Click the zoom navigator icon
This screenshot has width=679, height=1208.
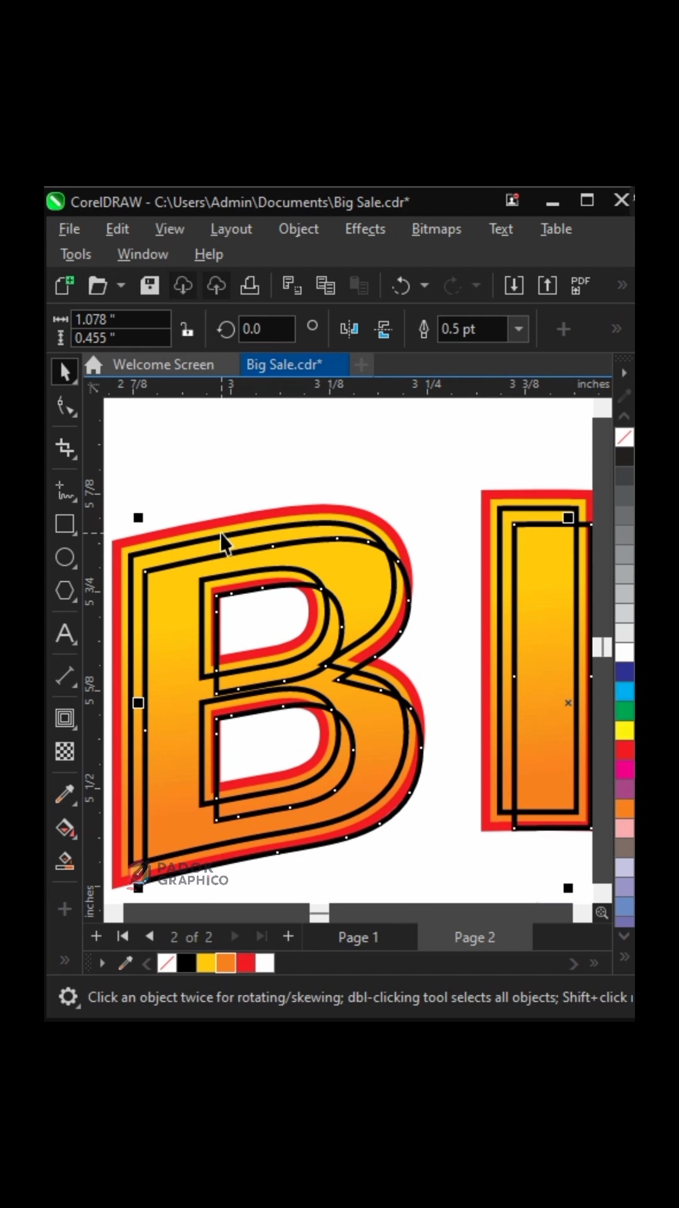pos(602,912)
